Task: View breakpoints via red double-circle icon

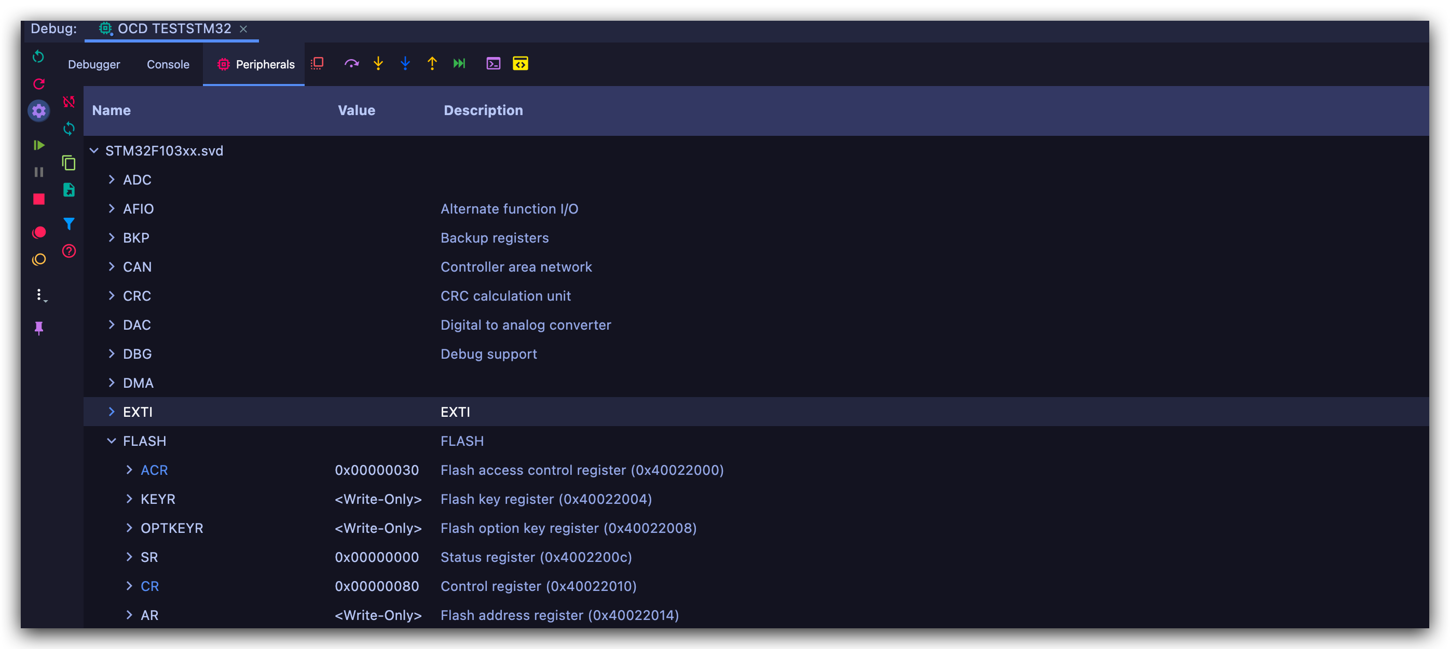Action: click(x=38, y=232)
